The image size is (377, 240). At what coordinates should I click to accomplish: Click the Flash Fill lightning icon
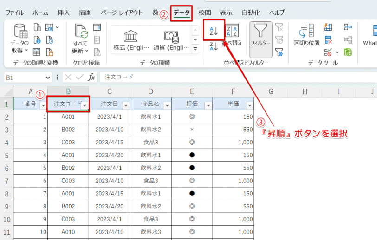click(x=328, y=27)
